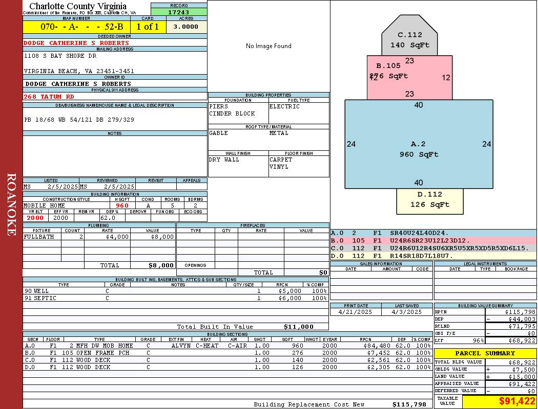
Task: Select the pink B.105 sketch section
Action: click(409, 78)
